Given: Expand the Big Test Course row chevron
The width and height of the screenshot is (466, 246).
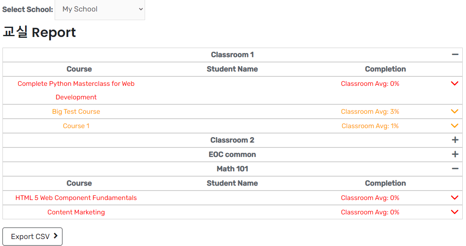Looking at the screenshot, I should [x=454, y=111].
